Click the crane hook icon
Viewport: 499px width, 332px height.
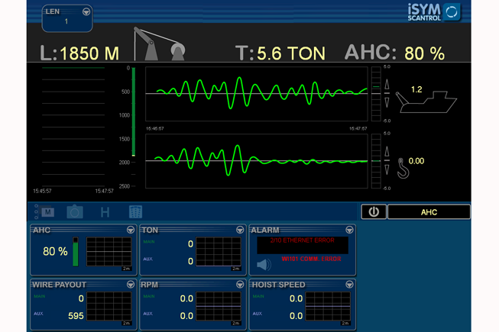pos(402,166)
